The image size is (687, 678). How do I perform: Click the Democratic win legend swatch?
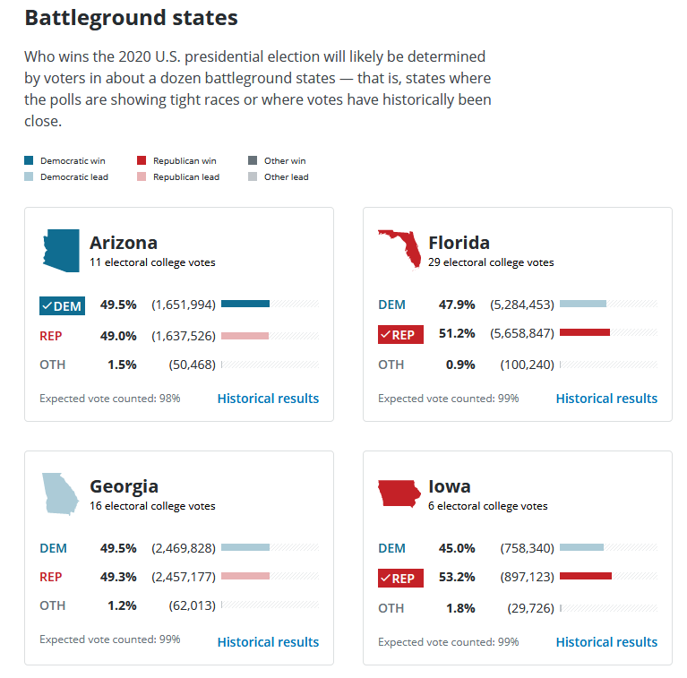30,161
